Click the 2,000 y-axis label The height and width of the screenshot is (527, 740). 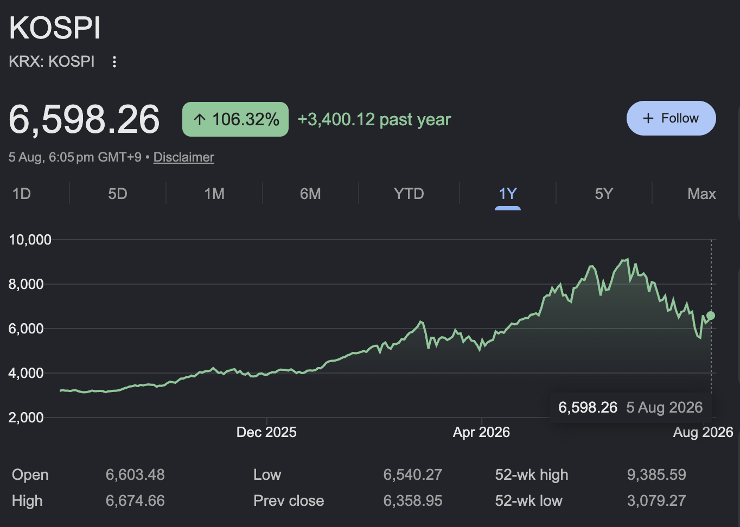point(26,417)
